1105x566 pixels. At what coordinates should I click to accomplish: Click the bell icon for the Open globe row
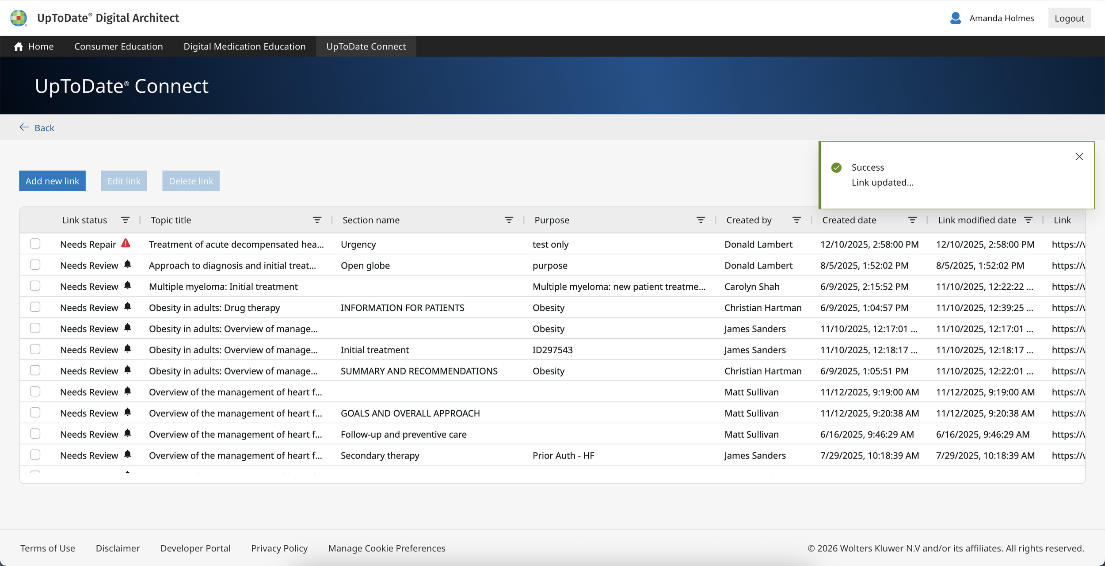[128, 264]
